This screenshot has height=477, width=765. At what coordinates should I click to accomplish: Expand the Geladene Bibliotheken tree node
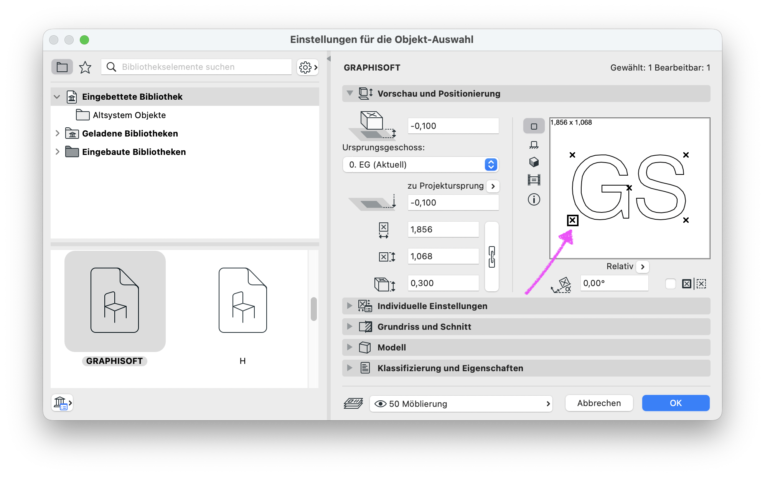(x=57, y=133)
